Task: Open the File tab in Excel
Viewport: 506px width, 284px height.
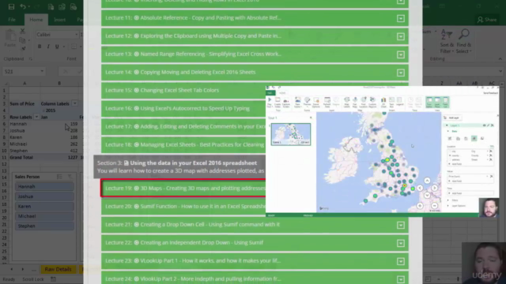Action: click(x=12, y=20)
